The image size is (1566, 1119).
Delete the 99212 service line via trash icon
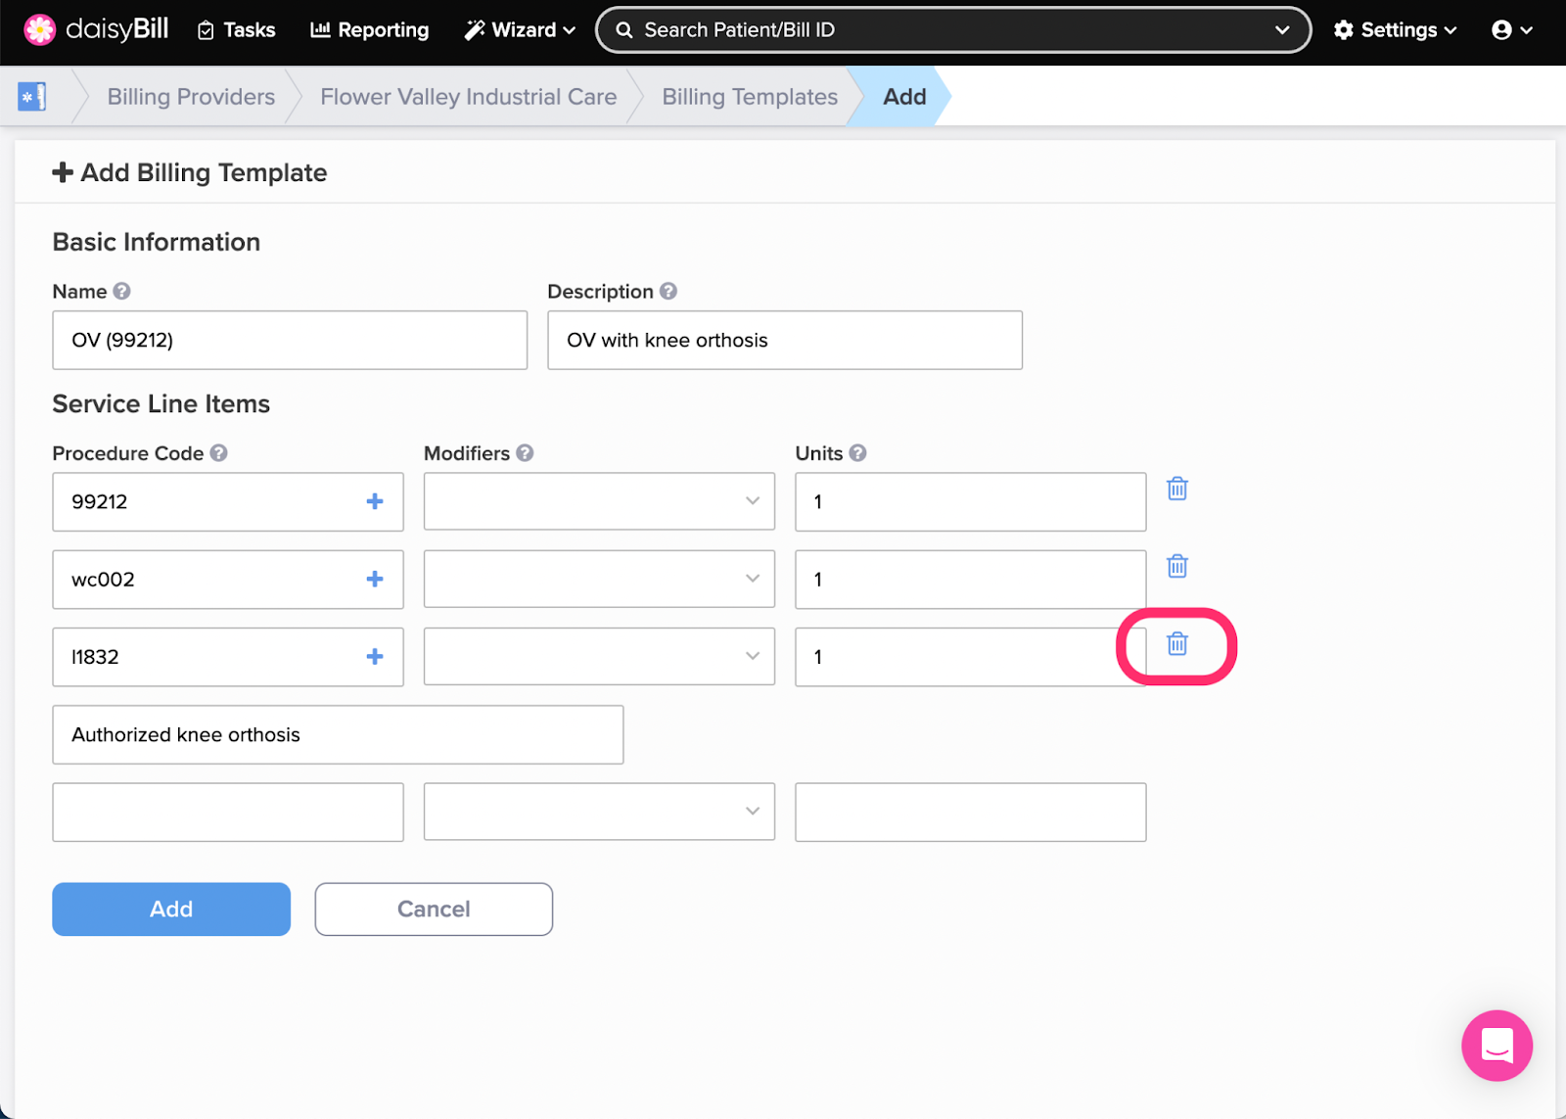point(1176,490)
